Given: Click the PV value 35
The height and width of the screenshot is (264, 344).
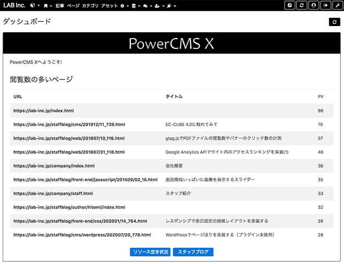Looking at the screenshot, I should coord(321,180).
